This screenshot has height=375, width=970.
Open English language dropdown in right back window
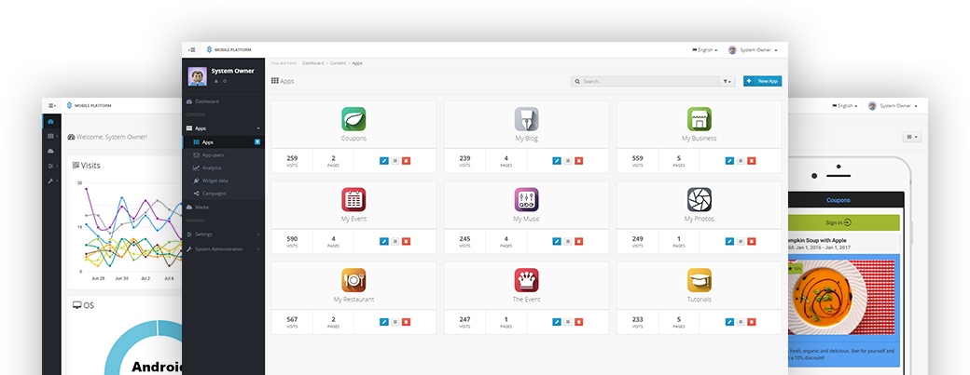pos(844,106)
